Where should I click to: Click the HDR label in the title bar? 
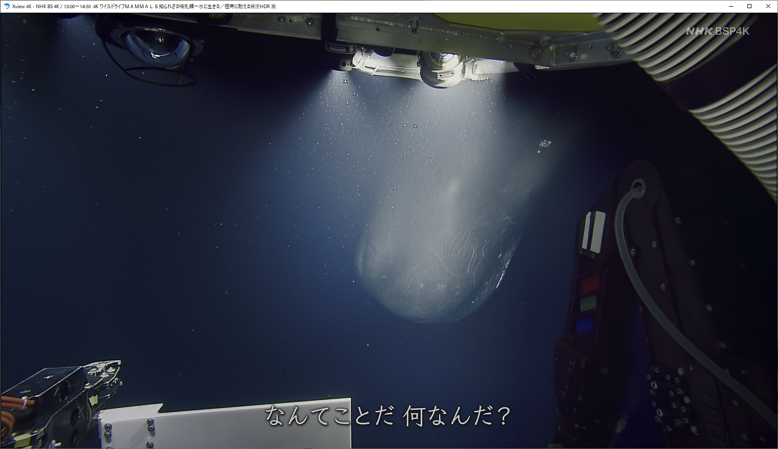click(264, 7)
